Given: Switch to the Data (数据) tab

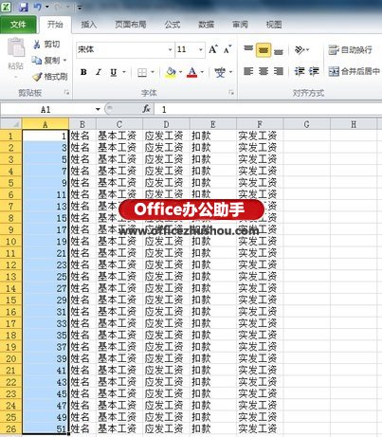Looking at the screenshot, I should 206,25.
